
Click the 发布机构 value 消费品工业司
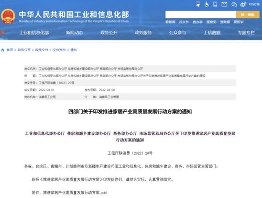click(x=47, y=97)
